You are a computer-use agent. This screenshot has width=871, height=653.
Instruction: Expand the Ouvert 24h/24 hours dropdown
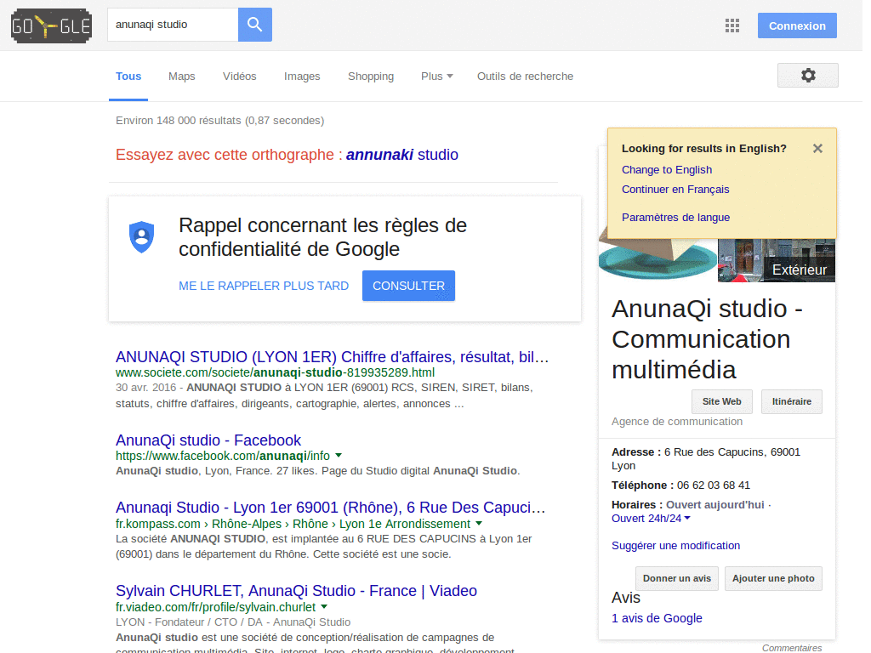click(651, 519)
